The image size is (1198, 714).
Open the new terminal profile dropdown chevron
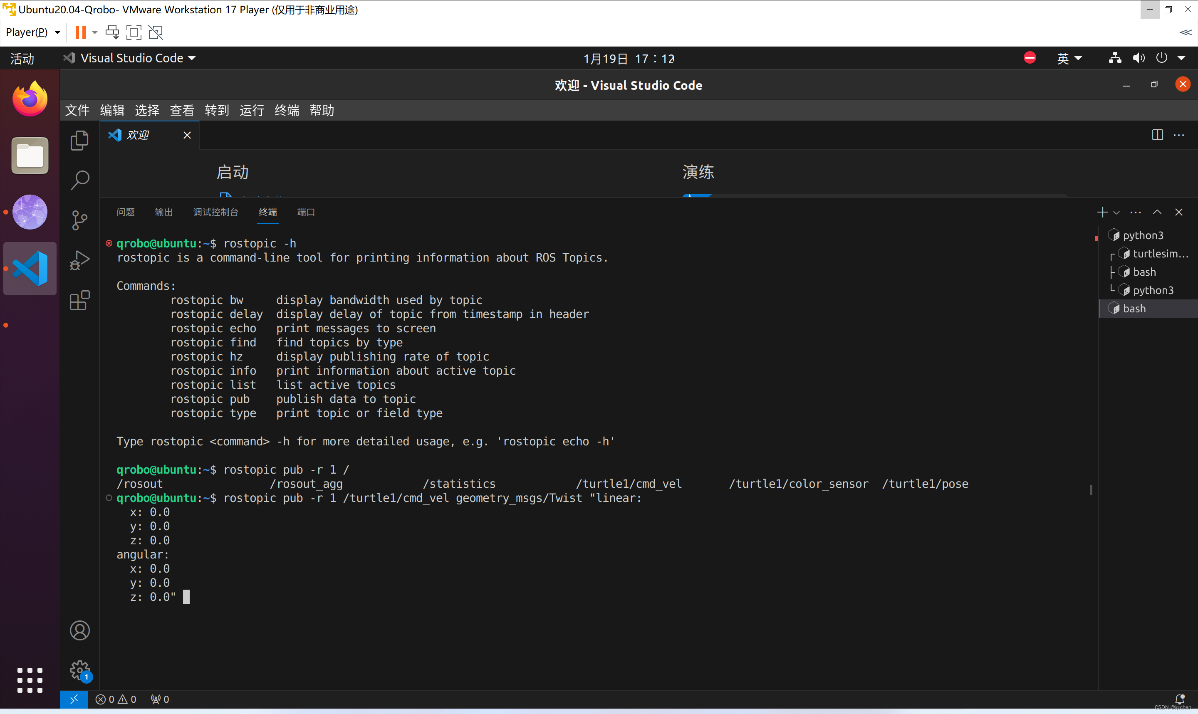1116,212
